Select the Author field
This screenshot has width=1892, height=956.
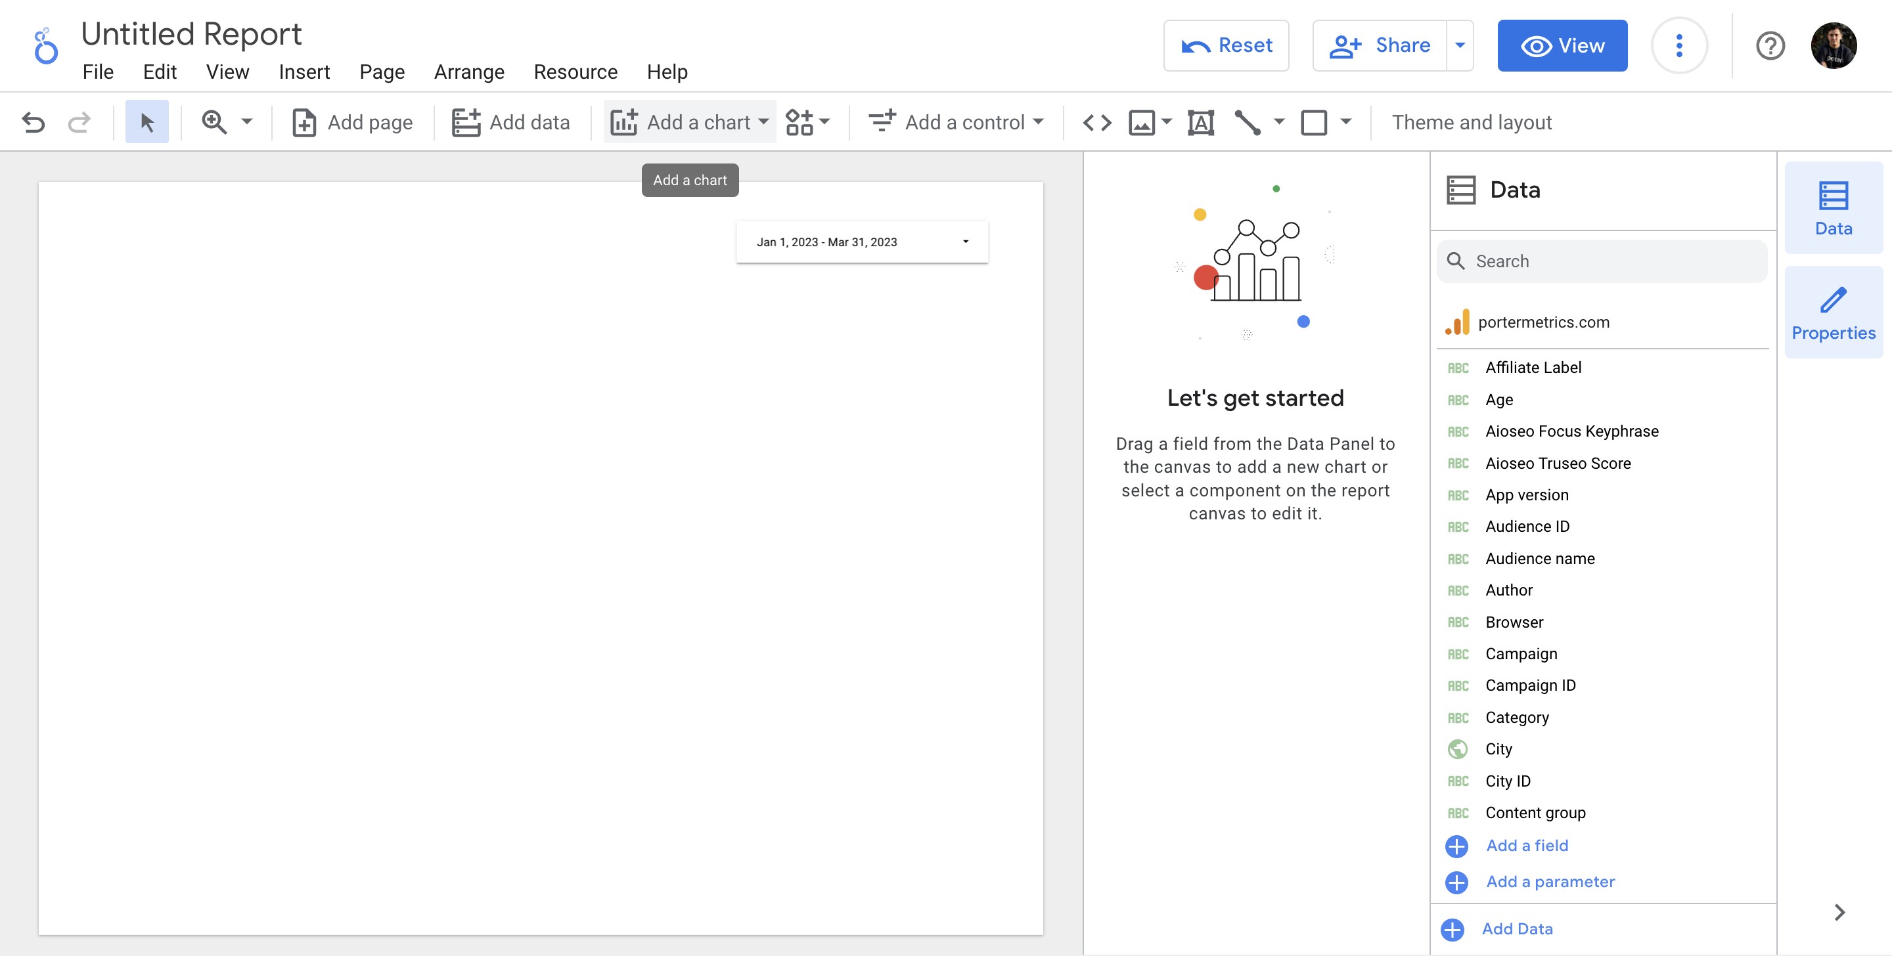[1508, 590]
